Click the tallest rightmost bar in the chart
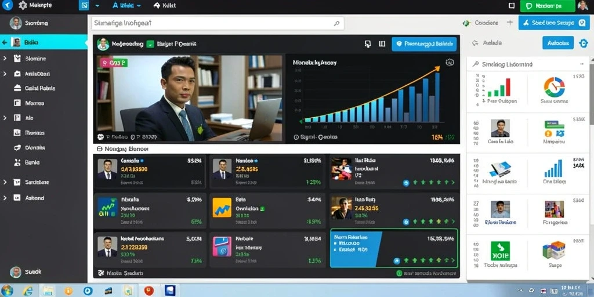 tap(437, 97)
